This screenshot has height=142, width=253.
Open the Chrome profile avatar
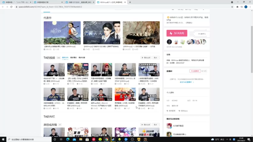(246, 7)
